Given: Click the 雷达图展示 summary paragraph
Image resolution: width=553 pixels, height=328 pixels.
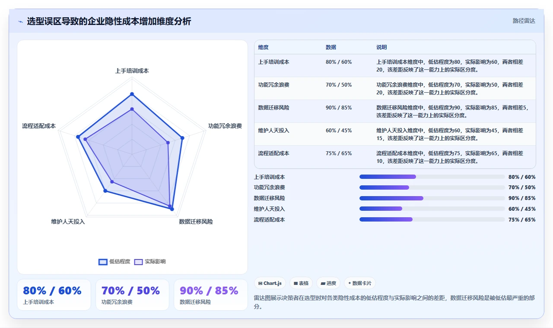Looking at the screenshot, I should pyautogui.click(x=394, y=302).
